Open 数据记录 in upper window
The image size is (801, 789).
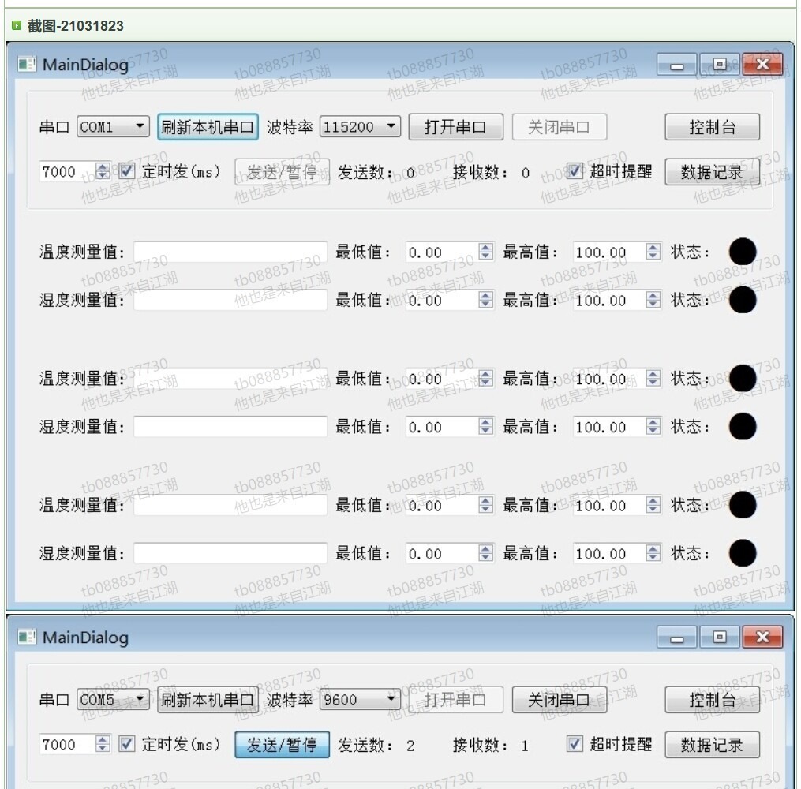point(712,171)
